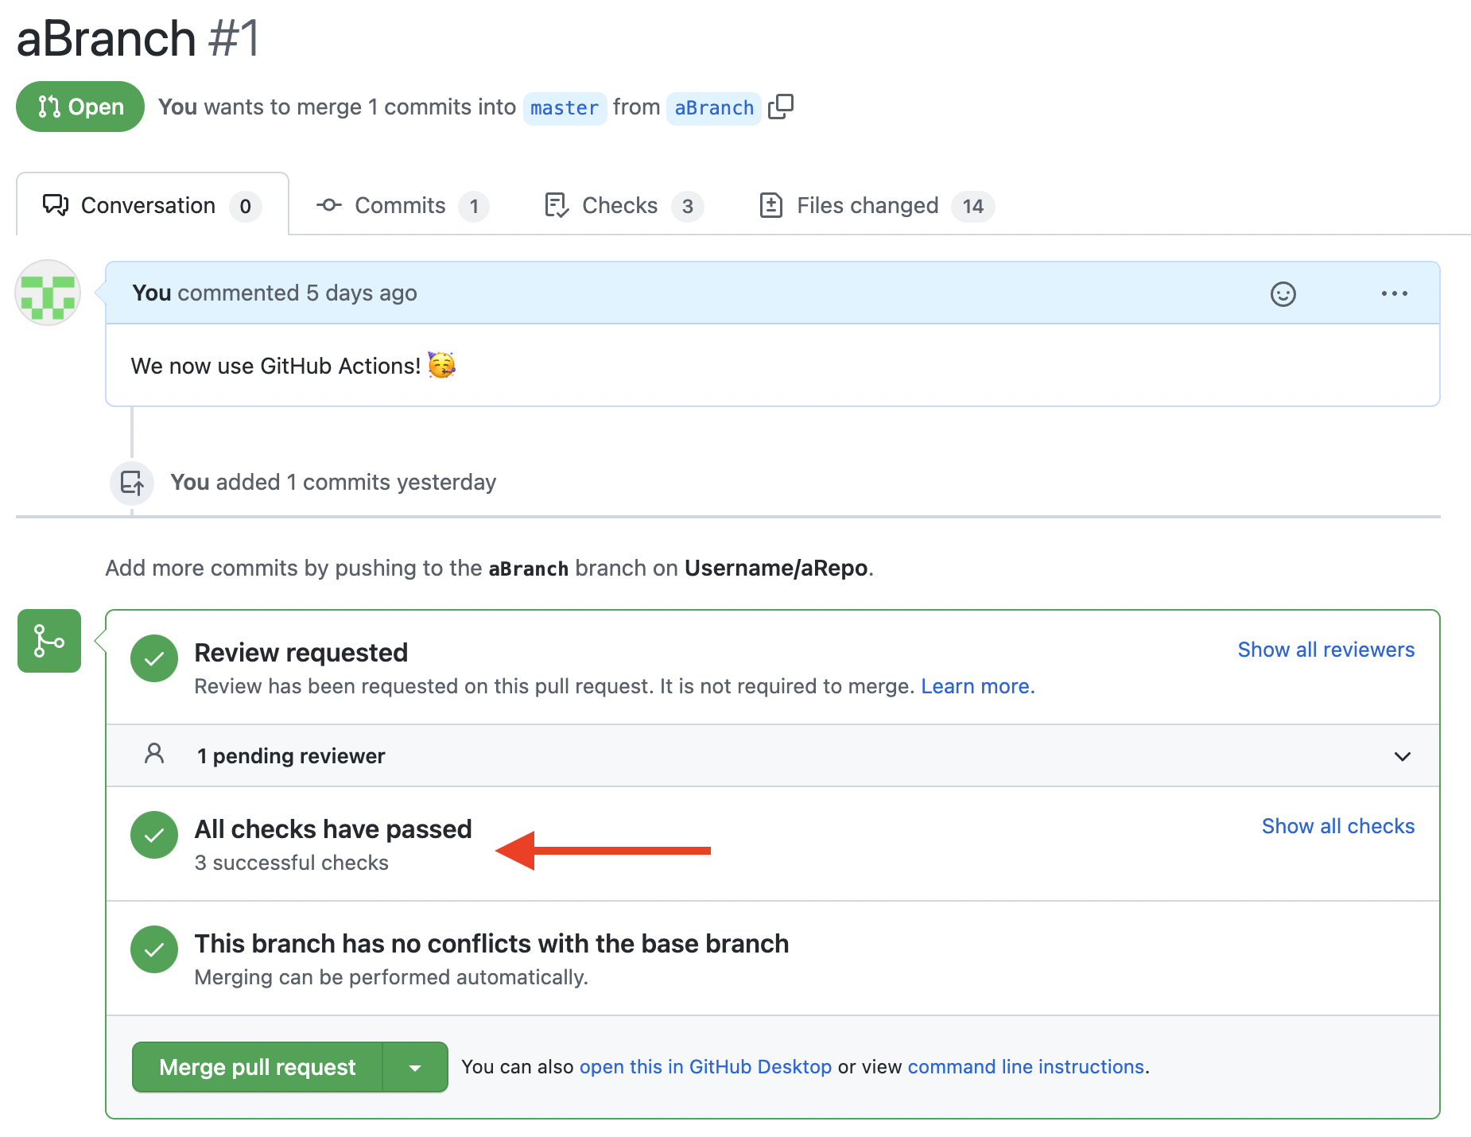The height and width of the screenshot is (1137, 1471).
Task: Copy the aBranch branch name icon
Action: pyautogui.click(x=781, y=107)
